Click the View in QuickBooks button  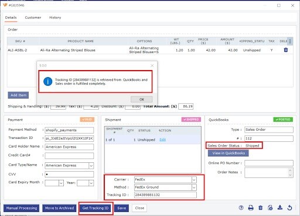pos(229,153)
